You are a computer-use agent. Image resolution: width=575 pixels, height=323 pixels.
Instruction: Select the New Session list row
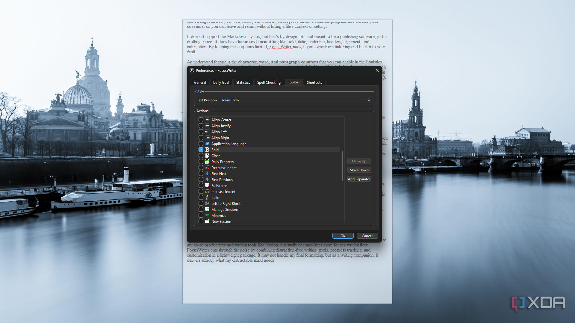coord(270,221)
